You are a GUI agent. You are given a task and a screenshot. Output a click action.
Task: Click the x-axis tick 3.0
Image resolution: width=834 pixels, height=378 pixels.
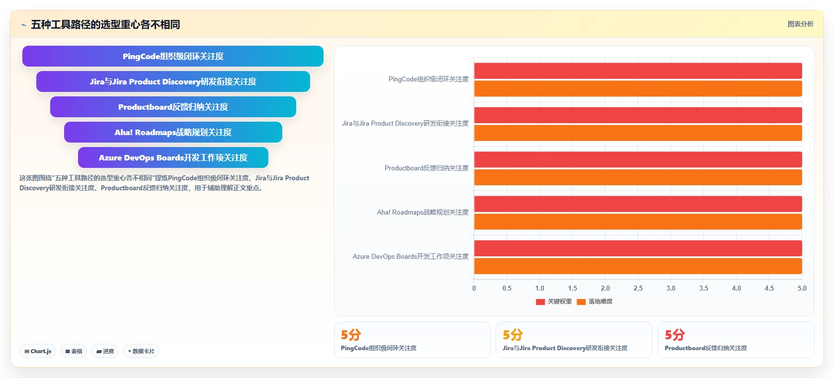(671, 288)
